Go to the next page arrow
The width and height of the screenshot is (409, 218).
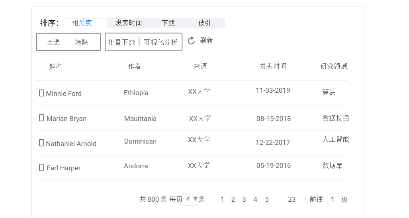303,199
